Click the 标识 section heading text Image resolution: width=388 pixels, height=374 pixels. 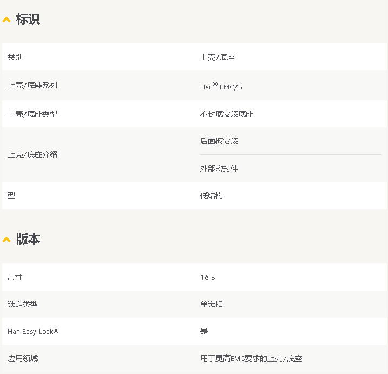click(28, 20)
